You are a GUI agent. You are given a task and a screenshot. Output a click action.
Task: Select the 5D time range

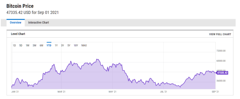coord(21,46)
